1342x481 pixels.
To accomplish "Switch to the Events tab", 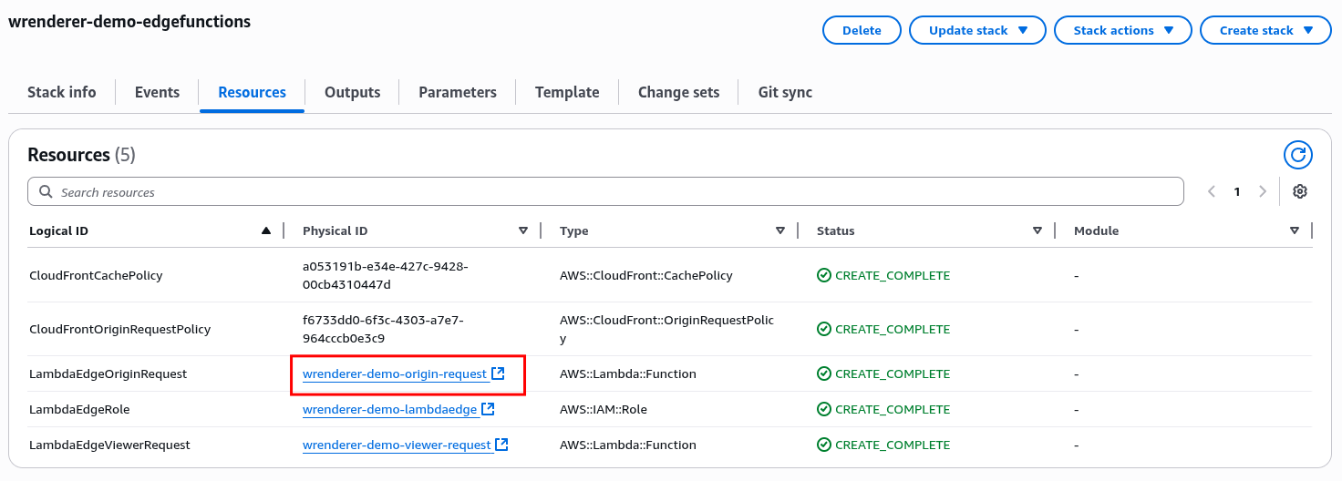I will coord(157,92).
